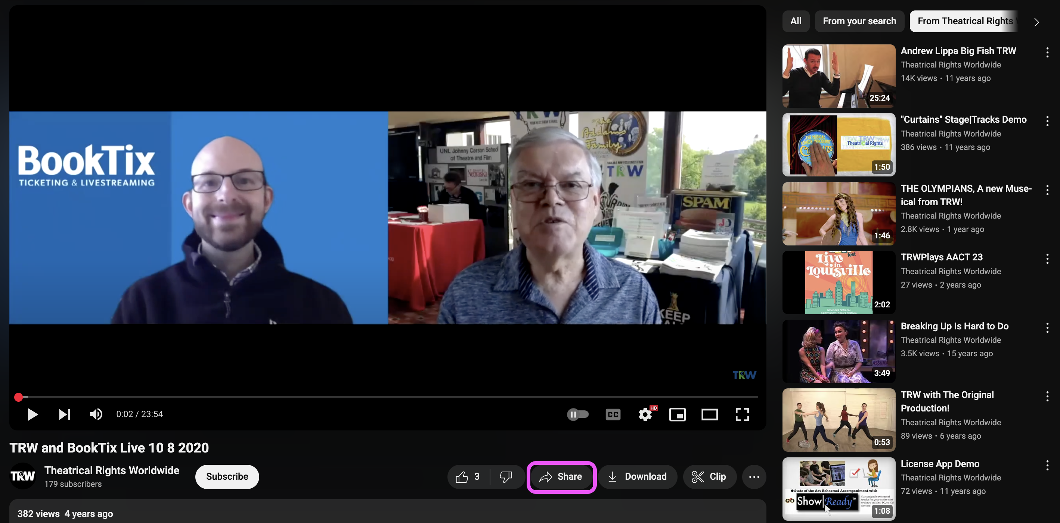Screen dimensions: 1060x523
Task: Select the All filter chip
Action: [x=796, y=21]
